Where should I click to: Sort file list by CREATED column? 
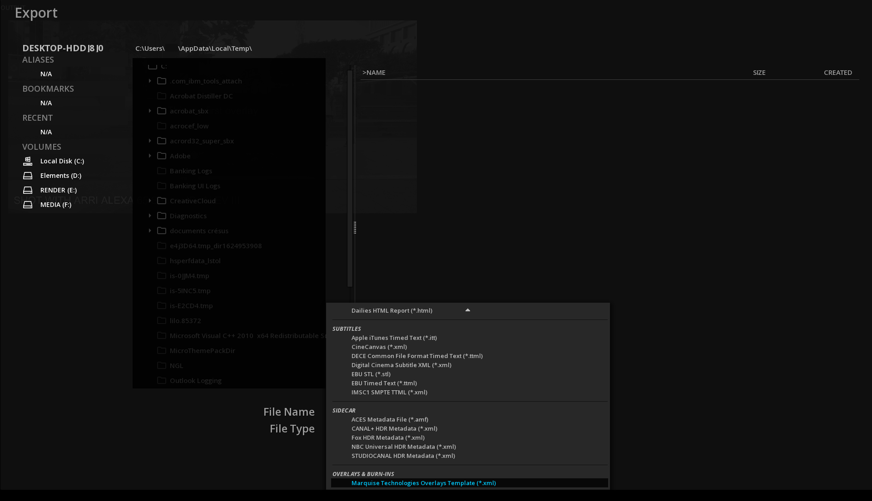(x=837, y=73)
